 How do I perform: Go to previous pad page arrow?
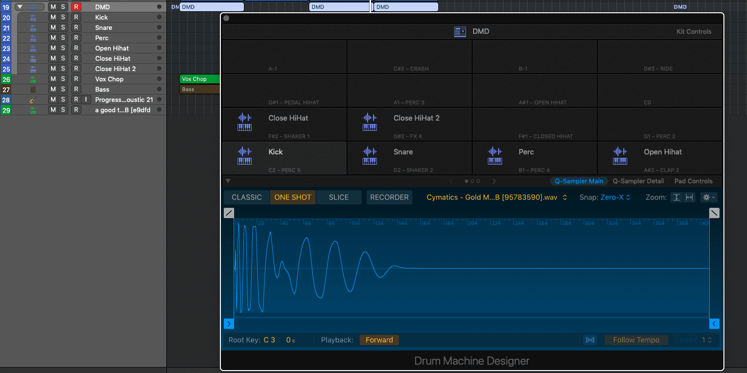[452, 181]
